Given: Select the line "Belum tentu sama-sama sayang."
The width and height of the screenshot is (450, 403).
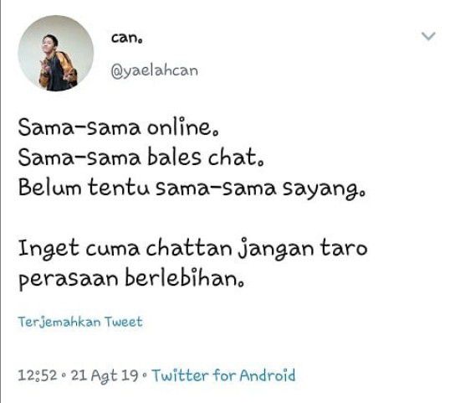Looking at the screenshot, I should (x=192, y=188).
